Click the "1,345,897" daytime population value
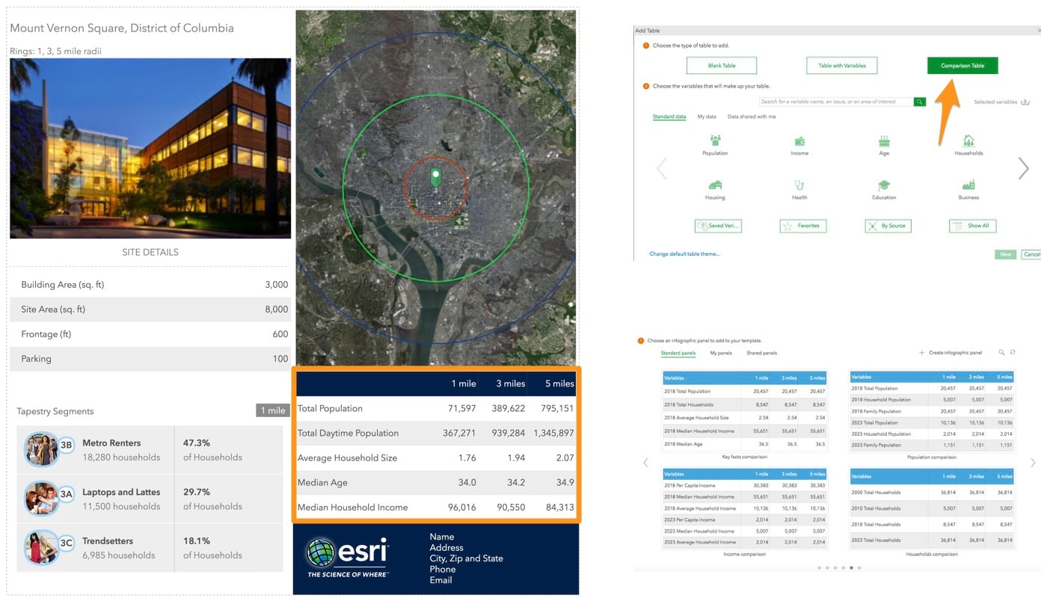1041x601 pixels. pyautogui.click(x=553, y=434)
